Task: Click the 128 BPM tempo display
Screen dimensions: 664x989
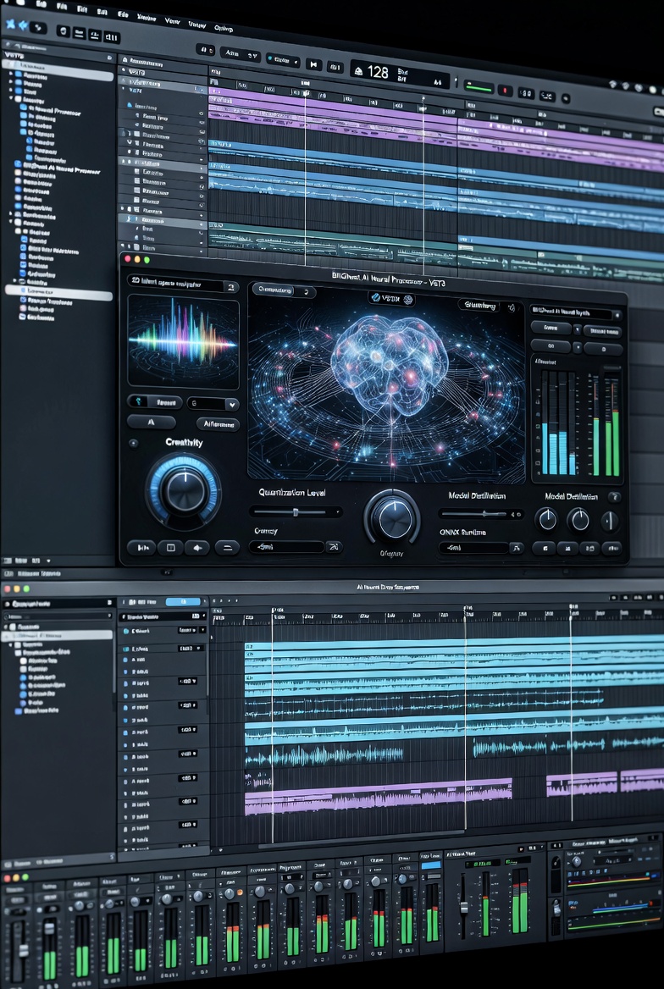Action: [378, 73]
